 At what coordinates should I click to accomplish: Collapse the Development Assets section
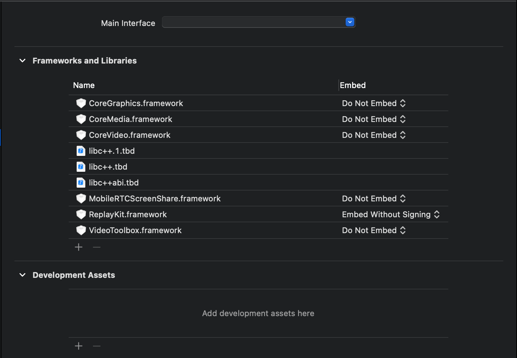22,275
